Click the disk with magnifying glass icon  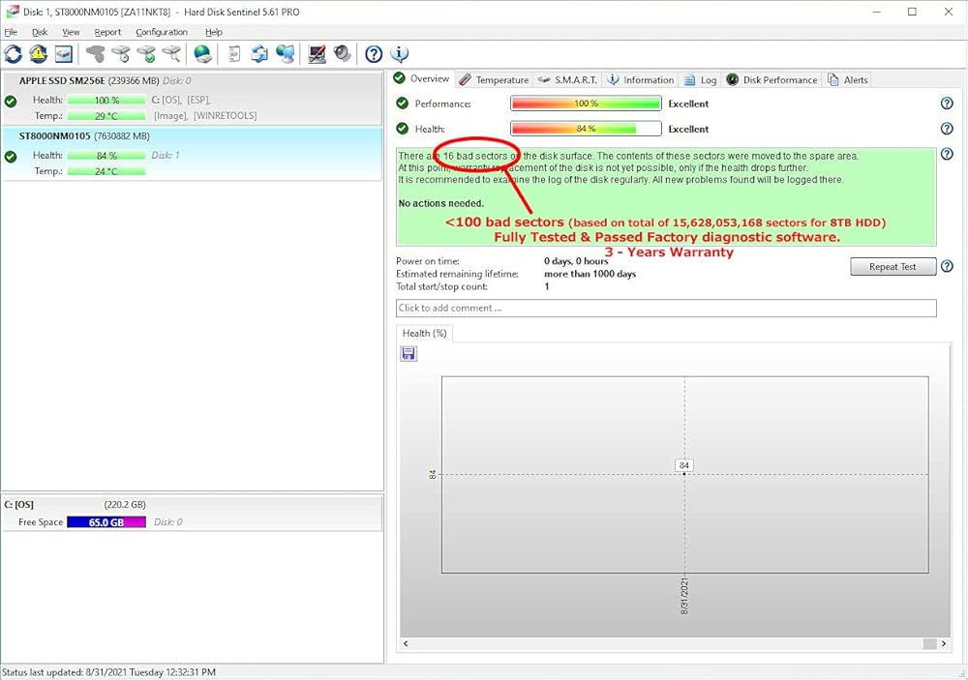(x=171, y=54)
